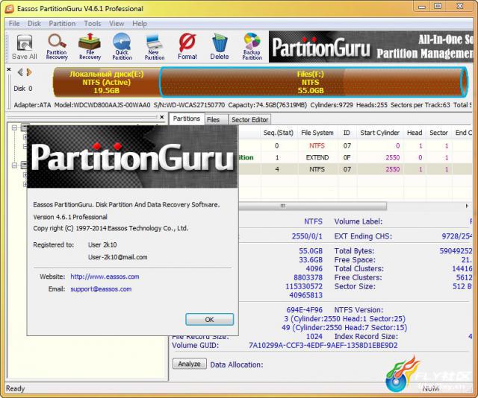
Task: Click the registered name User 2k10
Action: 102,244
